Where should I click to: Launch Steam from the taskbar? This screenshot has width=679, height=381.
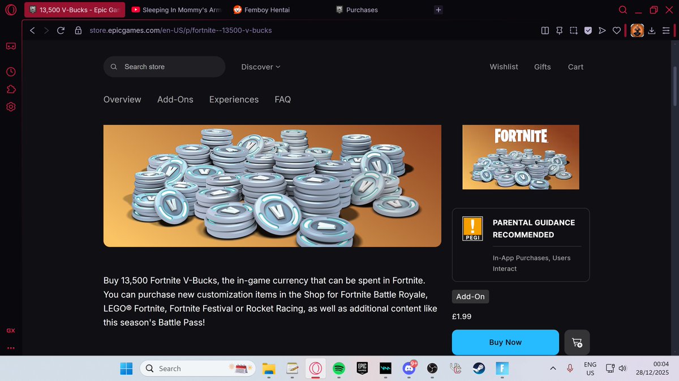(x=479, y=369)
